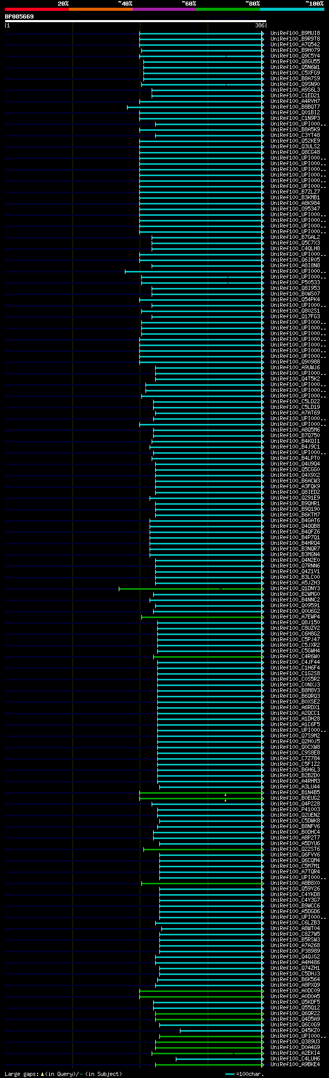Click the green alignment bar for UniRef100_C4R6W0
329x1078 pixels.
click(x=208, y=657)
